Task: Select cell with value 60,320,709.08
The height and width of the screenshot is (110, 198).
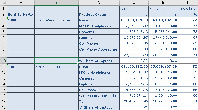Action: 134,20
